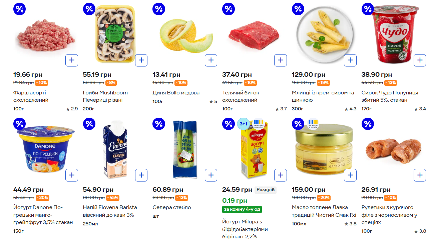Click the percent icon above the телячий биток
435x242 pixels.
[228, 9]
